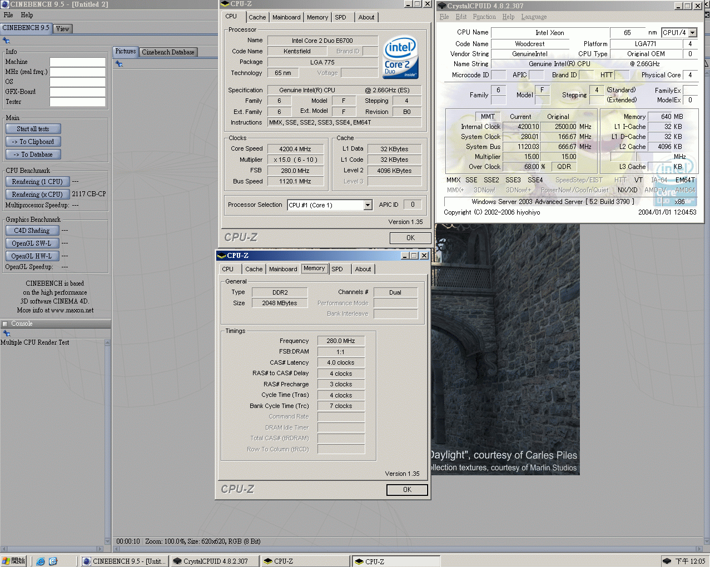Click the 280.0 MHz memory frequency value
710x567 pixels.
click(x=341, y=341)
